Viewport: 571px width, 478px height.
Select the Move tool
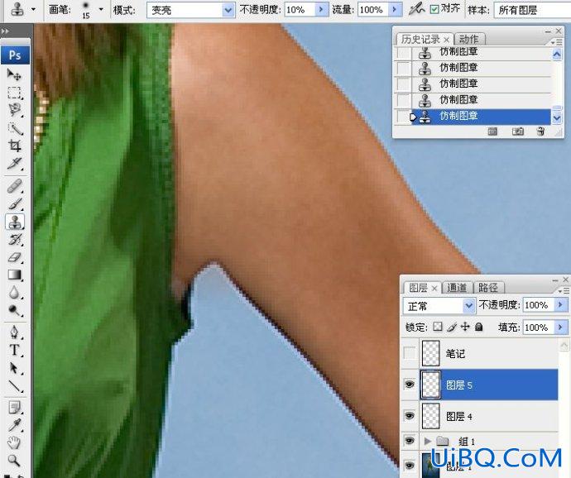tap(14, 74)
